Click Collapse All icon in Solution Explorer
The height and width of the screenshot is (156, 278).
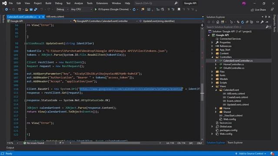247,22
